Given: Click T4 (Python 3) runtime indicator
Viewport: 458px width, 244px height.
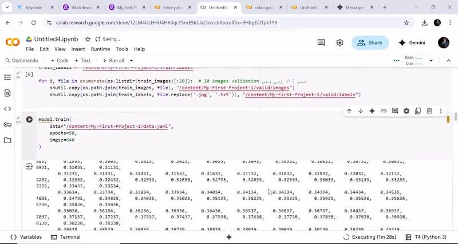Looking at the screenshot, I should click(427, 237).
